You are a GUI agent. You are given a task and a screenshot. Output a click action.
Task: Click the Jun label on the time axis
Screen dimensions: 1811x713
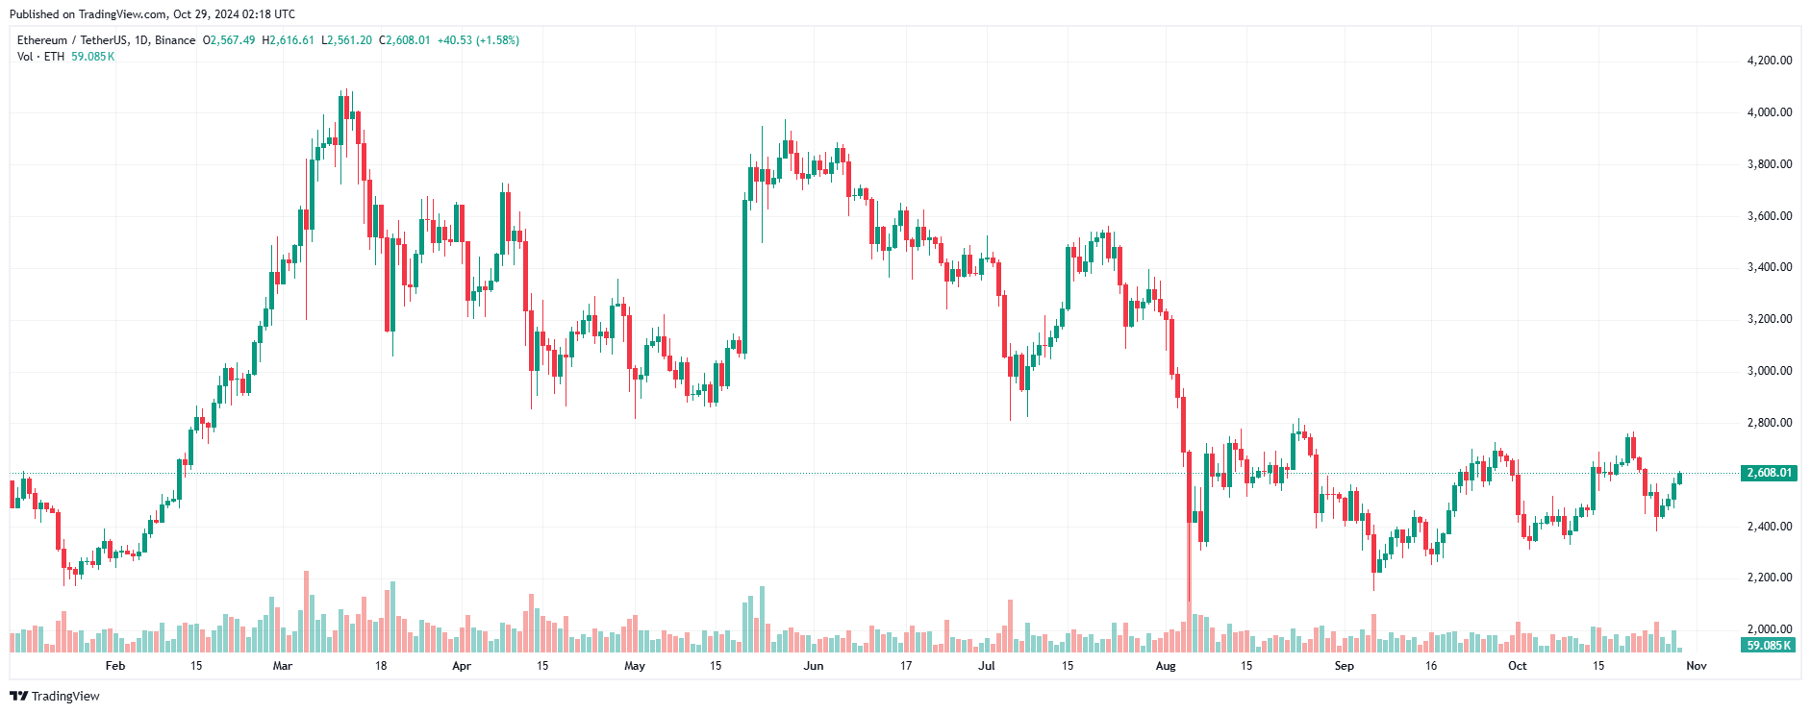[814, 666]
